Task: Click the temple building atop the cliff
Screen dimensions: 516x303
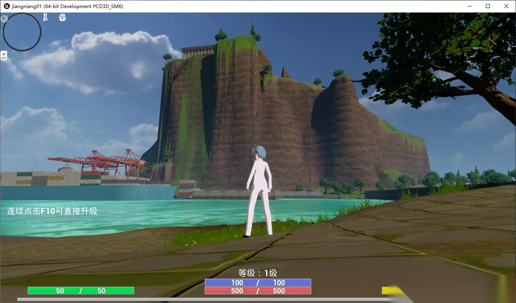Action: 198,51
